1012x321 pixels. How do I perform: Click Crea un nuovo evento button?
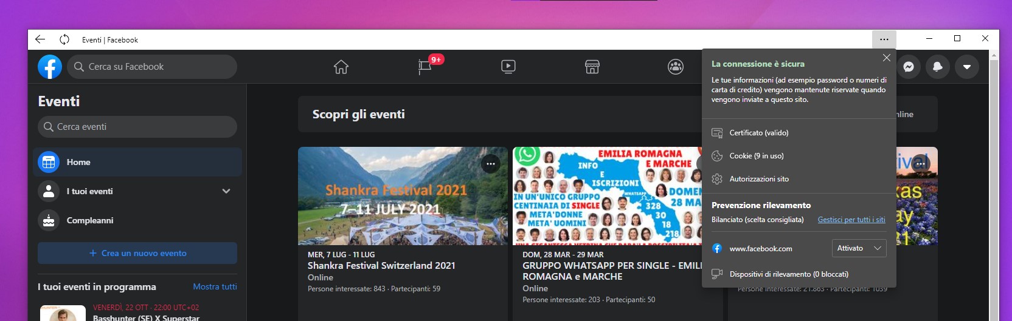(x=137, y=253)
